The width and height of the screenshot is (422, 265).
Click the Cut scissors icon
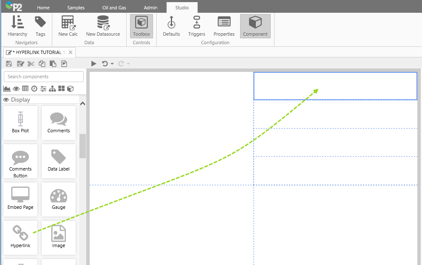coord(31,64)
